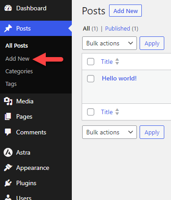Viewport: 171px width, 200px height.
Task: Filter posts by the Published link
Action: click(118, 28)
